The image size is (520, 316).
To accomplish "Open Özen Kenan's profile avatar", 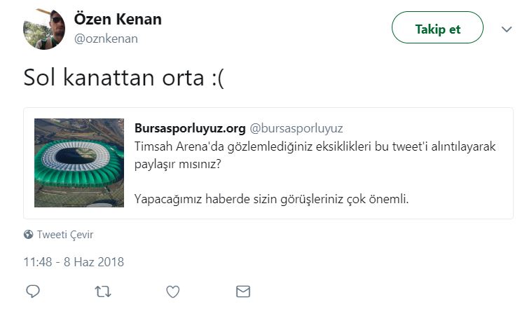I will (44, 29).
